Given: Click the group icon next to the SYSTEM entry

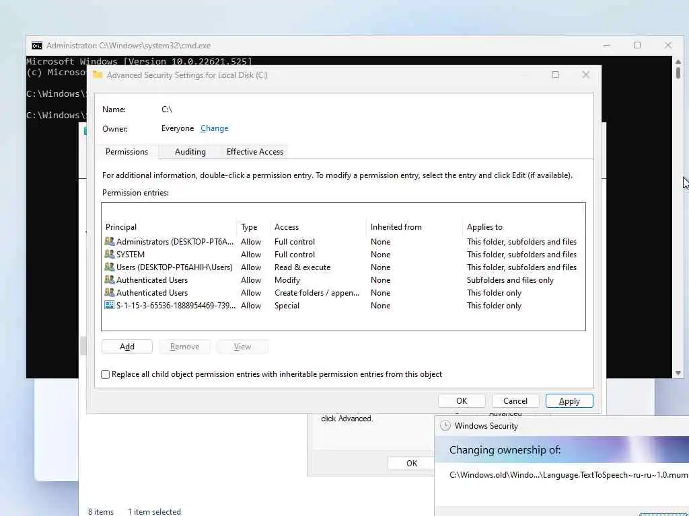Looking at the screenshot, I should (110, 254).
